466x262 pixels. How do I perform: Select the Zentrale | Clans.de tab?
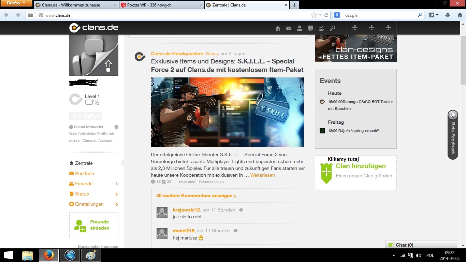click(247, 5)
